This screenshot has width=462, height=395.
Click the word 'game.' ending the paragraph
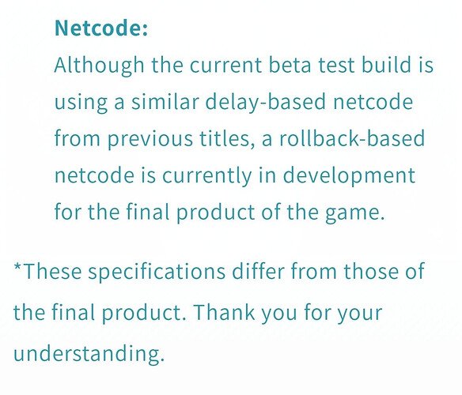355,213
